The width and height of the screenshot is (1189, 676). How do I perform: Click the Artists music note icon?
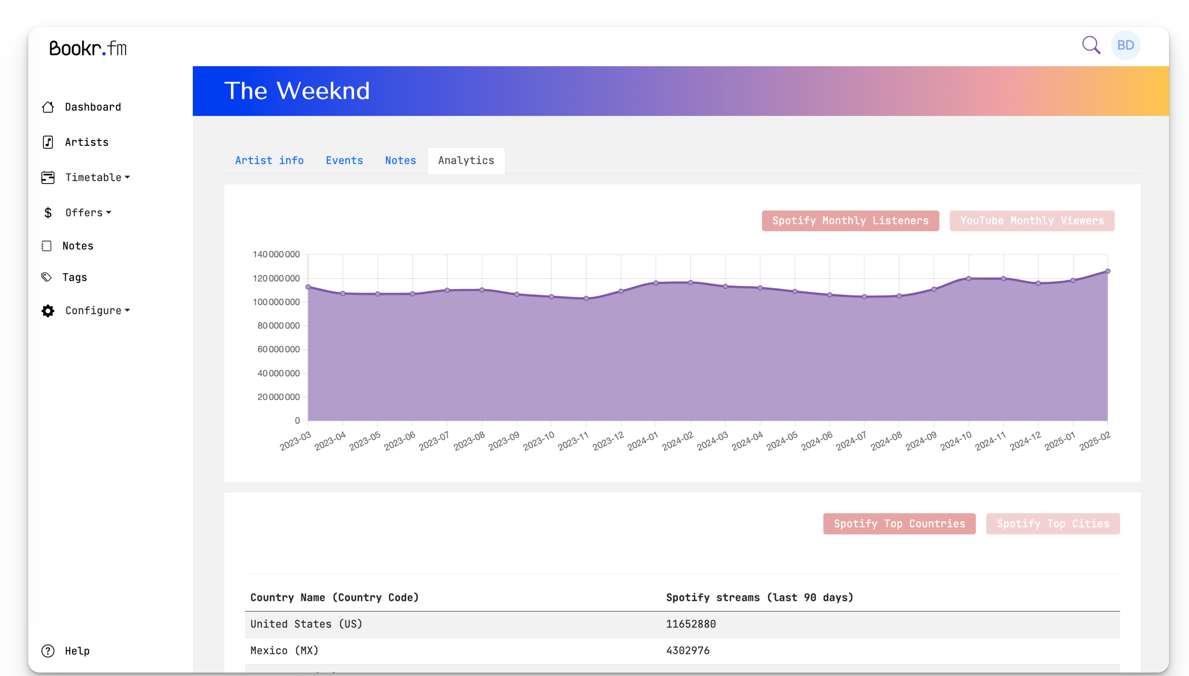coord(48,142)
